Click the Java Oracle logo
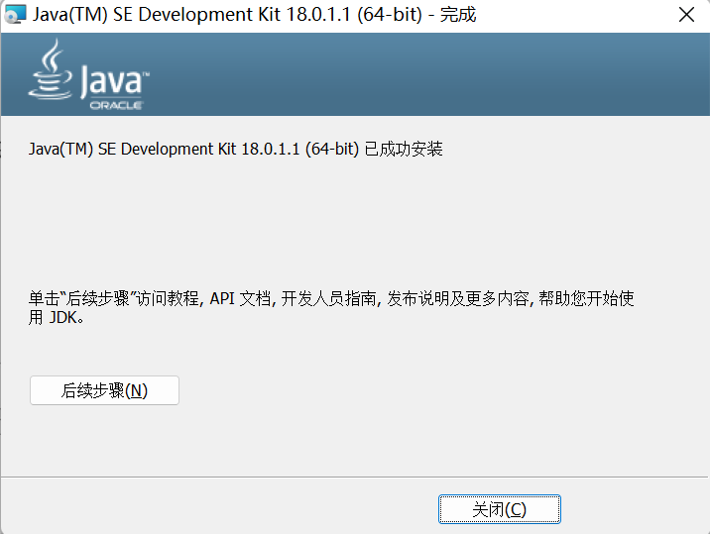 click(x=89, y=74)
